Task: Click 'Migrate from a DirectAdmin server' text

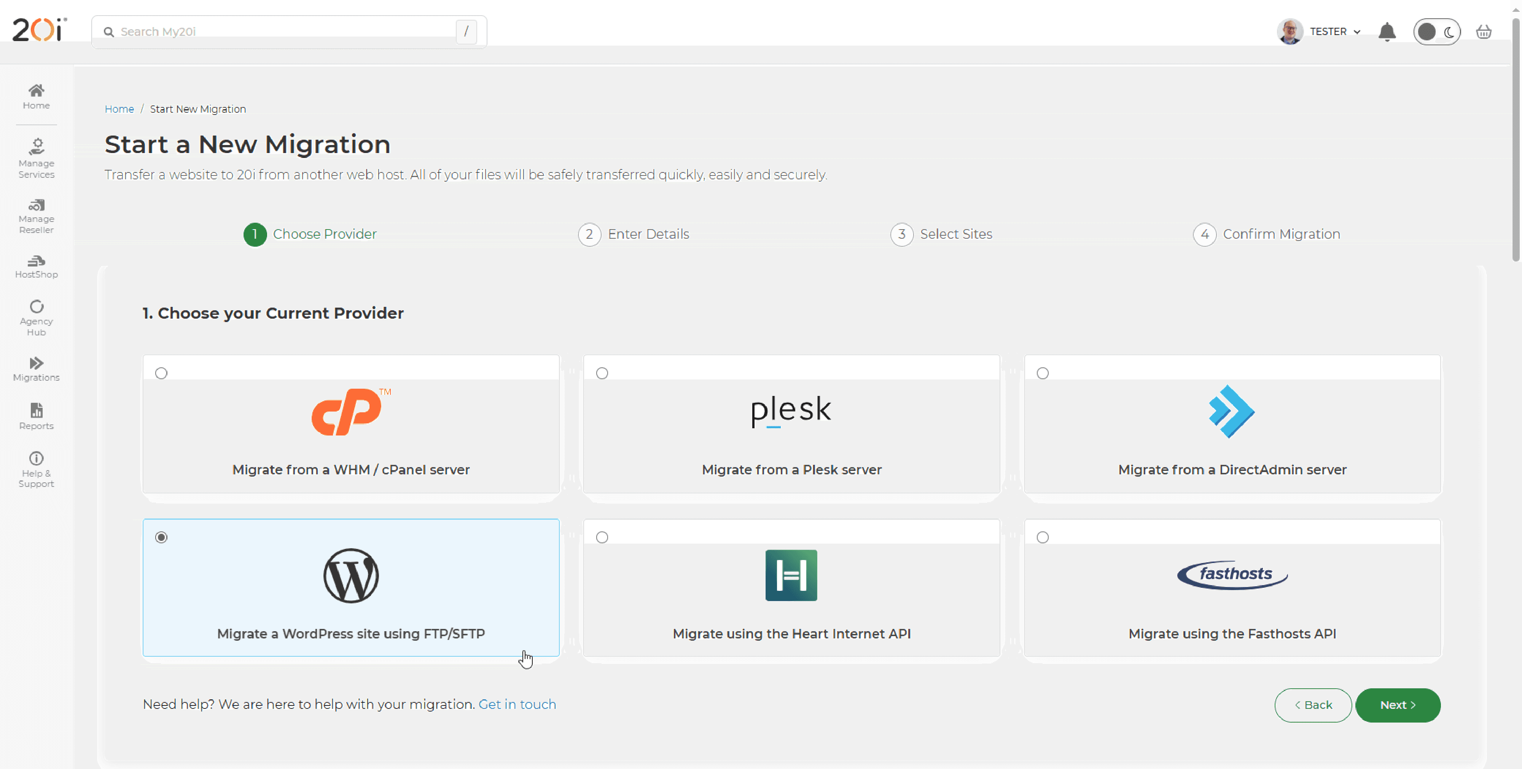Action: coord(1232,470)
